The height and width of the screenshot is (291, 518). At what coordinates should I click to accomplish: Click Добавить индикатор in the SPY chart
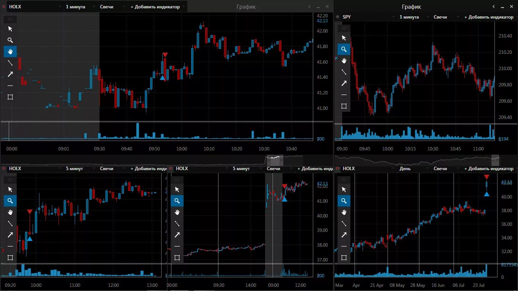click(x=489, y=17)
